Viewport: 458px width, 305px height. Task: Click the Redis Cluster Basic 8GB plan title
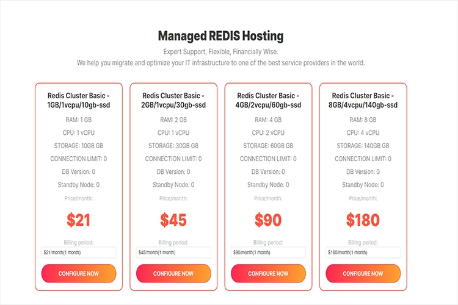click(x=363, y=101)
